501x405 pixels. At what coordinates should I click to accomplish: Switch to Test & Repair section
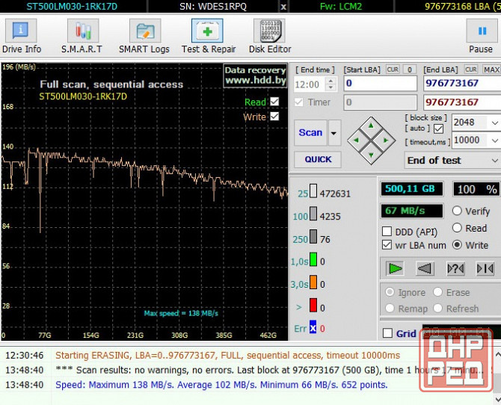(x=208, y=36)
